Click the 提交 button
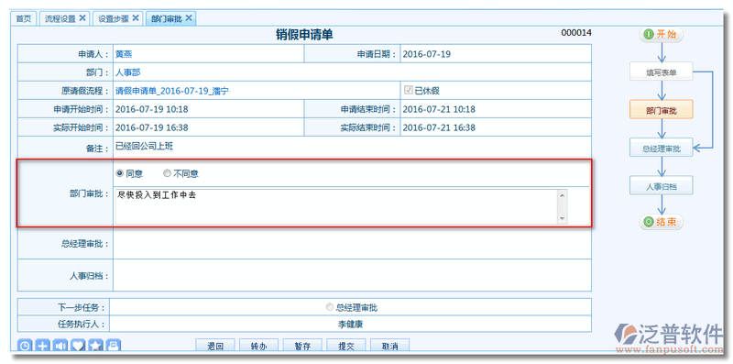 pyautogui.click(x=346, y=346)
